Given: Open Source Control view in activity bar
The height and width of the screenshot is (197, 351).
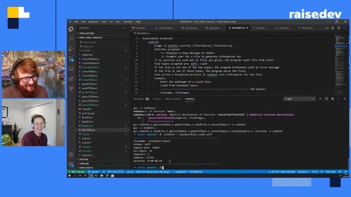Looking at the screenshot, I should click(x=71, y=59).
